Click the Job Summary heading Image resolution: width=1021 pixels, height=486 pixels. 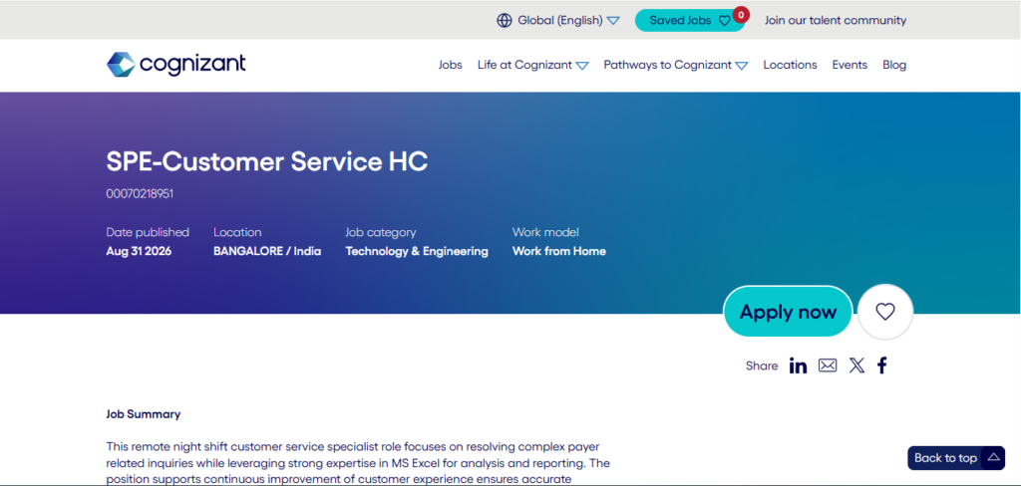144,413
